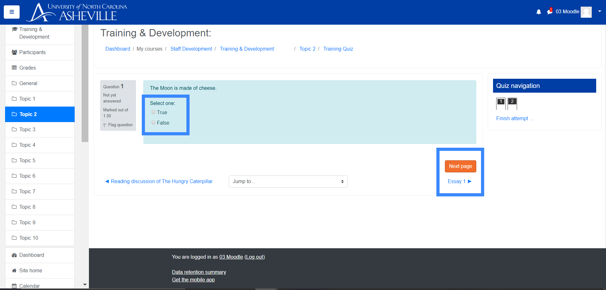This screenshot has width=606, height=290.
Task: Open the messages speech bubble icon
Action: tap(550, 12)
